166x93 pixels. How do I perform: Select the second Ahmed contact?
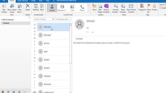coord(53,35)
